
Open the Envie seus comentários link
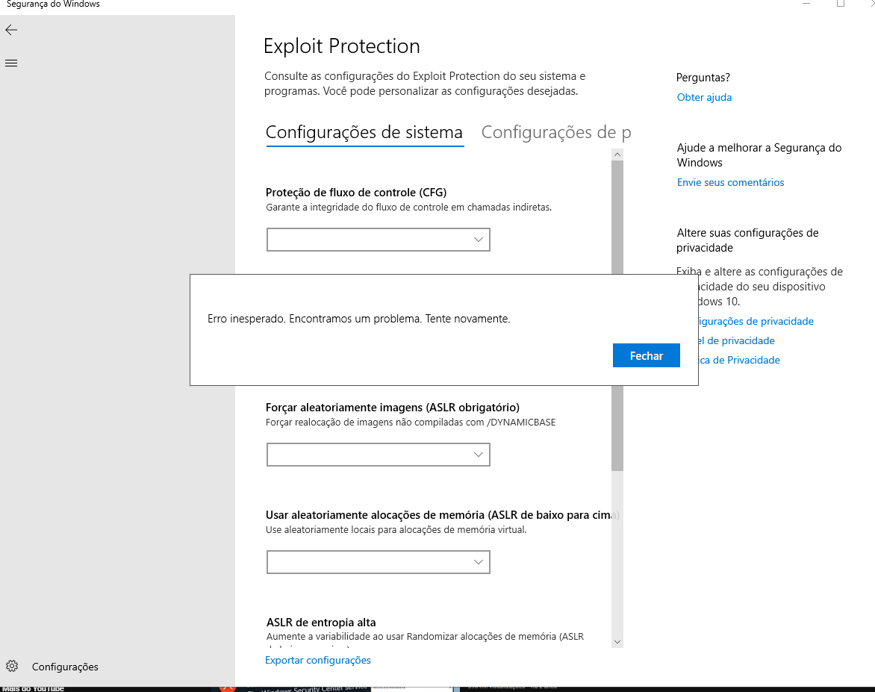point(730,182)
